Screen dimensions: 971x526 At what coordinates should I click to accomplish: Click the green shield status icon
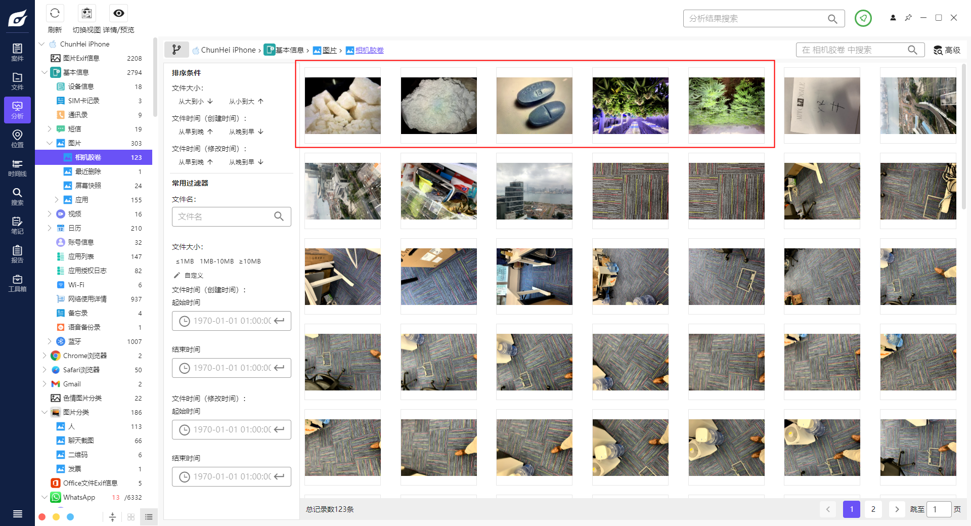point(863,18)
